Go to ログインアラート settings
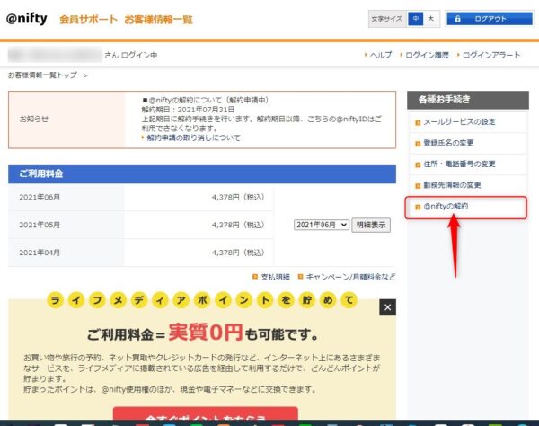This screenshot has height=426, width=539. tap(491, 55)
